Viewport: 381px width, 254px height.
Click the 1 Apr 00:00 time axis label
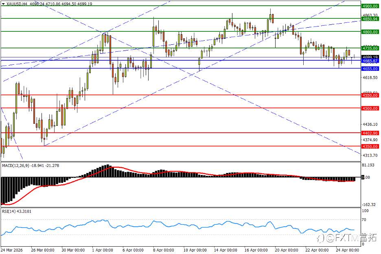(x=103, y=250)
